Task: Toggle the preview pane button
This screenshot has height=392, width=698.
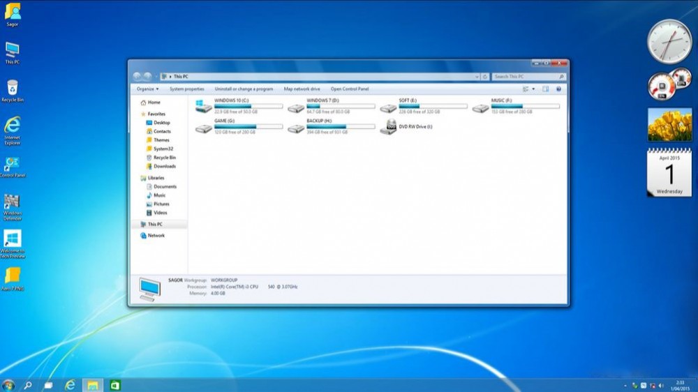Action: point(546,89)
